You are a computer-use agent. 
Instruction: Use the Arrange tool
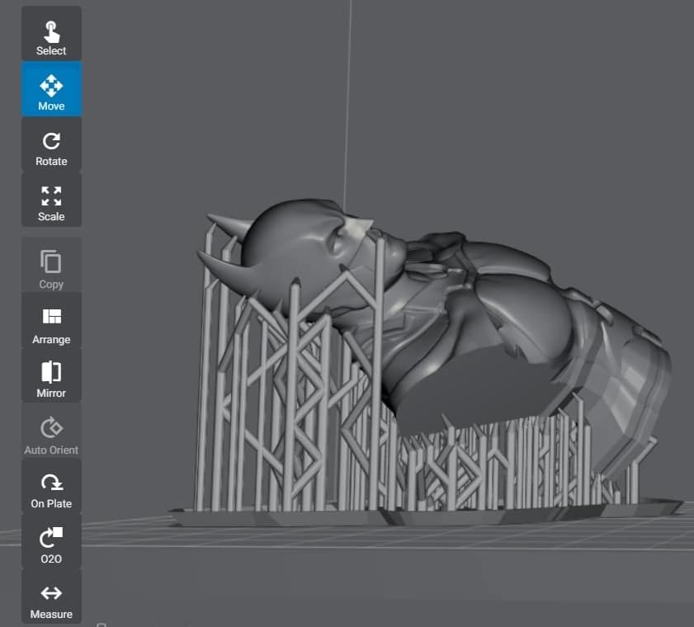(50, 322)
